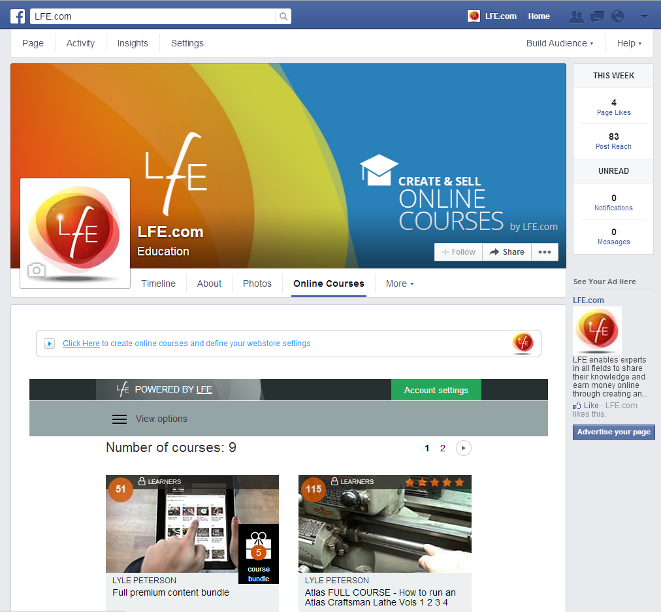This screenshot has width=661, height=612.
Task: Open LFE.com profile avatar in top bar
Action: (474, 16)
